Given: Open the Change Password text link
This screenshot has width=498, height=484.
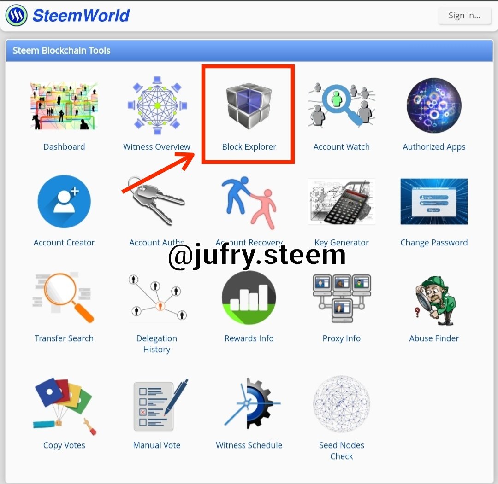Looking at the screenshot, I should point(434,243).
